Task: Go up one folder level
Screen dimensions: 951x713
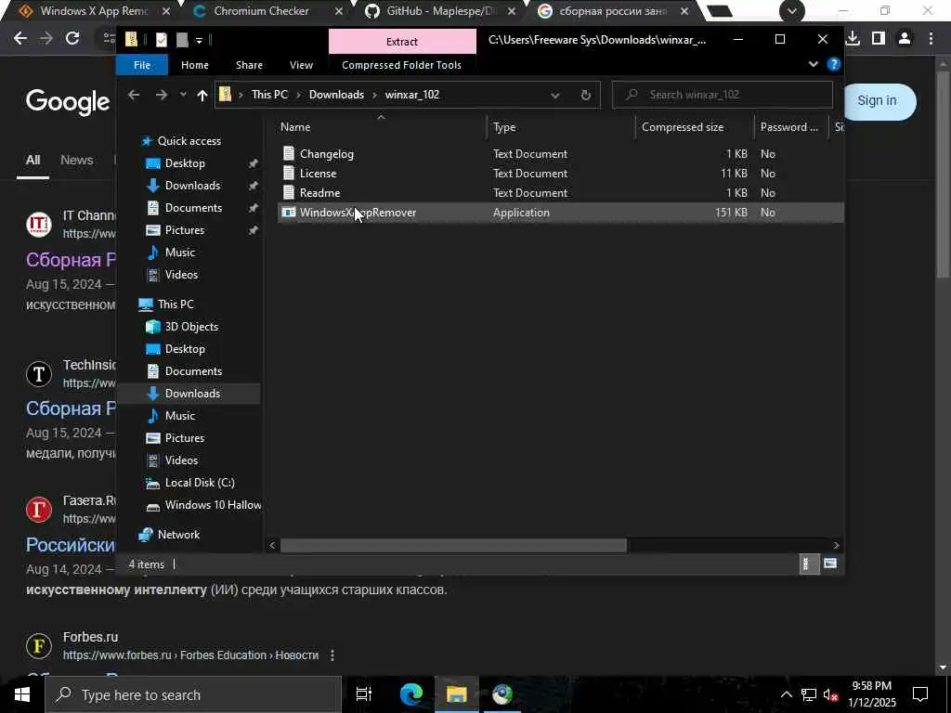Action: [x=202, y=95]
